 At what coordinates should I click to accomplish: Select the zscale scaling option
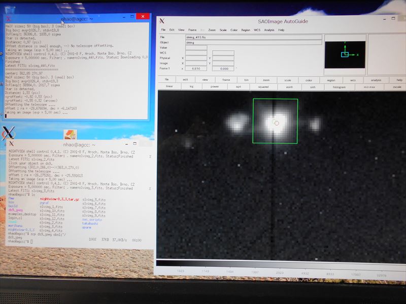coord(396,87)
